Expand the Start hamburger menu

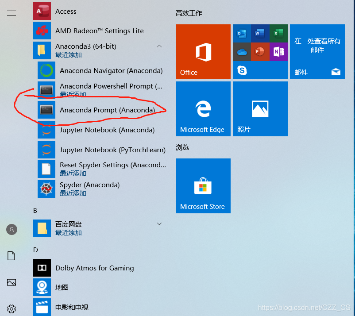point(12,13)
